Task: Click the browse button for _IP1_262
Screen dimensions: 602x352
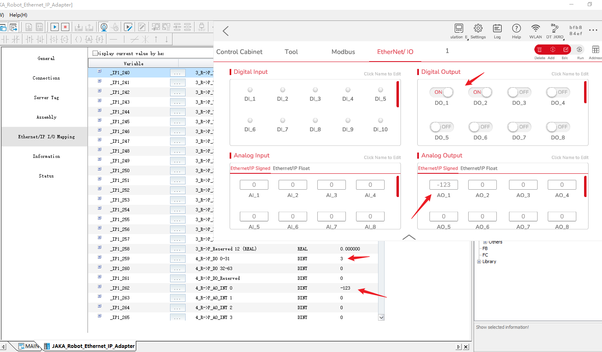Action: point(177,288)
